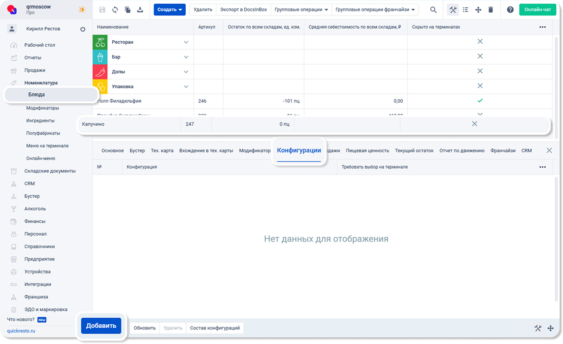Image resolution: width=563 pixels, height=344 pixels.
Task: Open the Ресторан category cherry icon
Action: point(100,42)
